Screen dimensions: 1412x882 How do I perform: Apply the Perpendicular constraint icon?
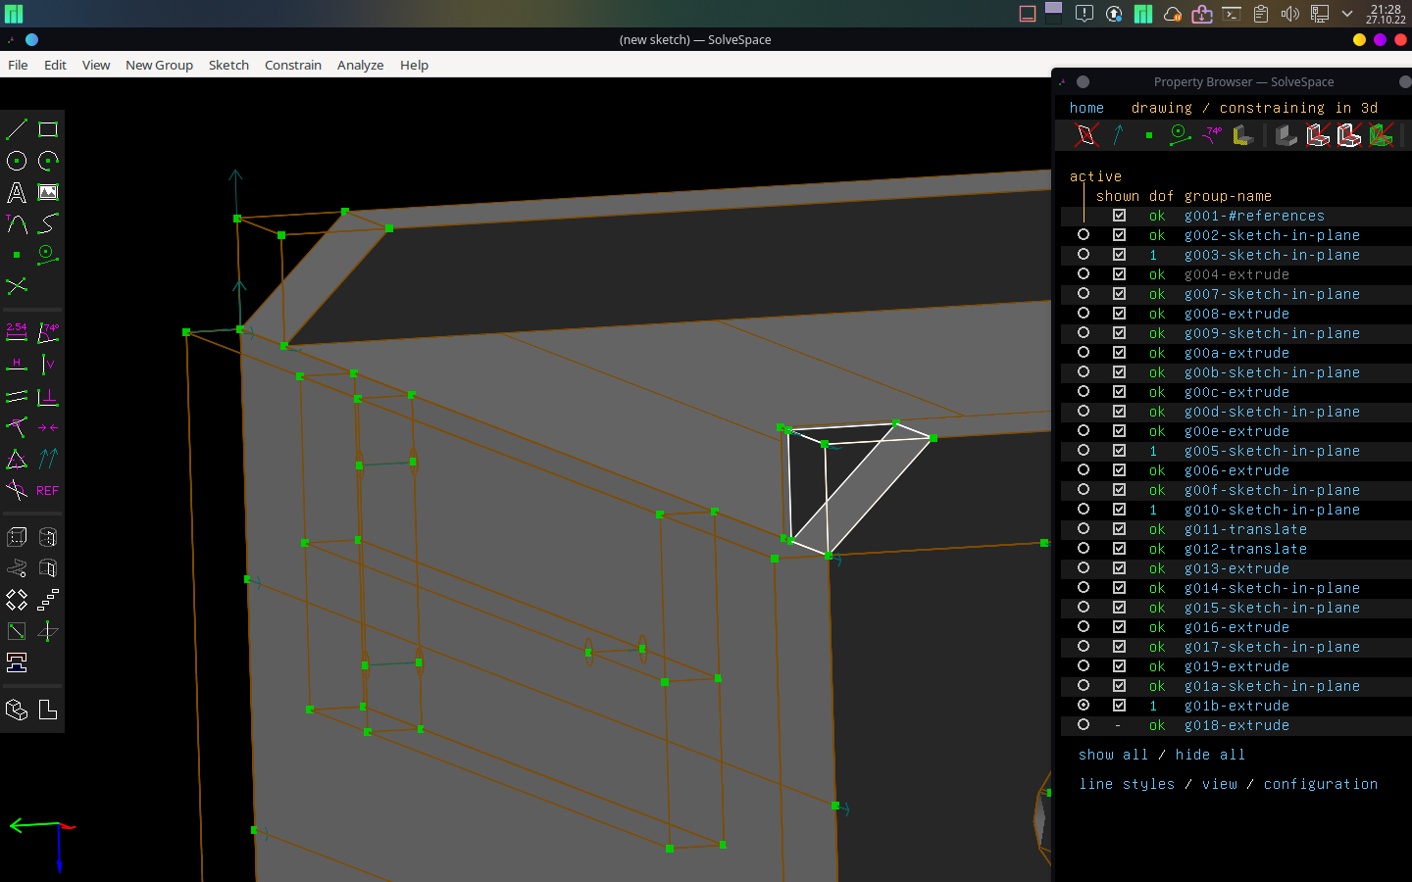click(48, 397)
